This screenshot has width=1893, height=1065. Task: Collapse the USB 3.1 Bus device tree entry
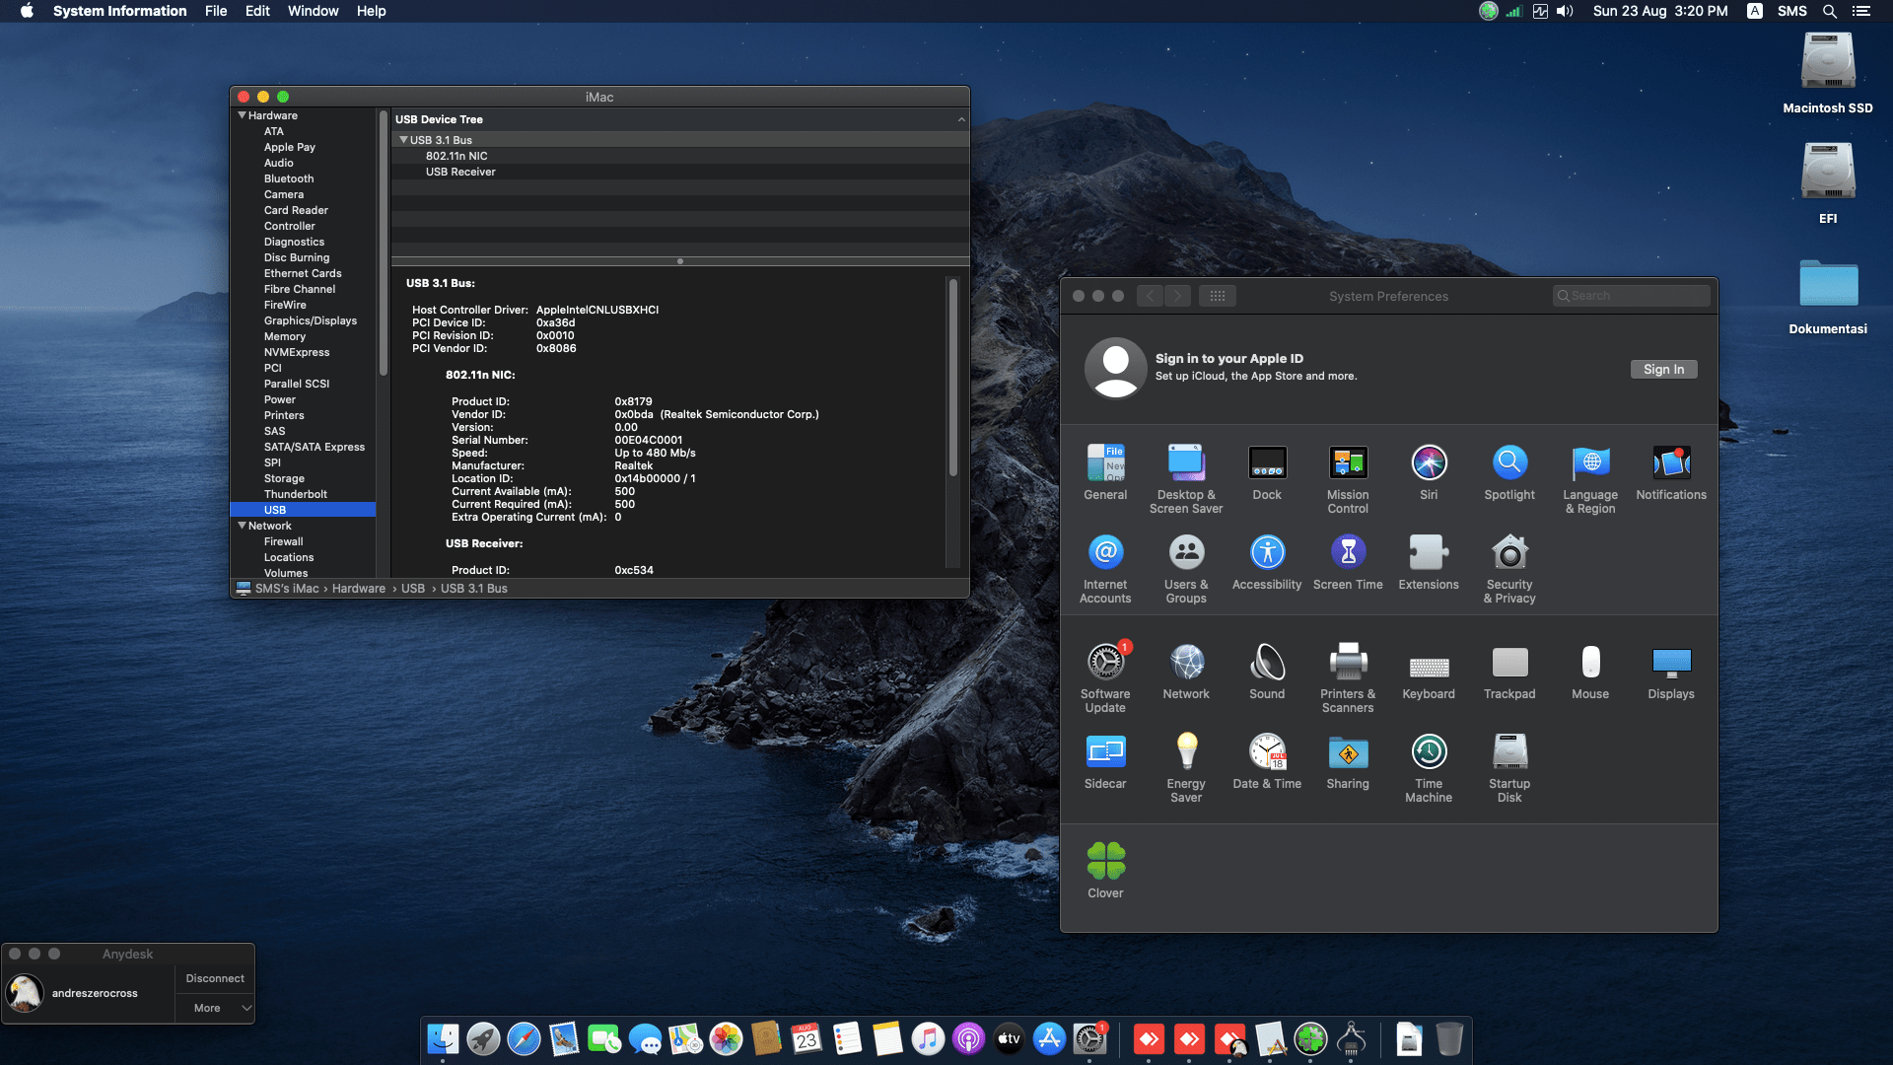(x=402, y=139)
